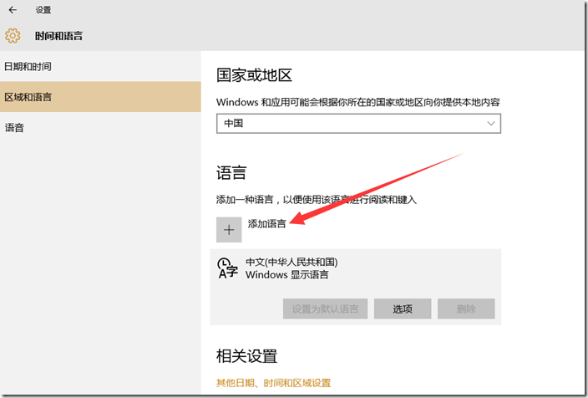
Task: Click the 设置为默认语言 button
Action: click(325, 309)
